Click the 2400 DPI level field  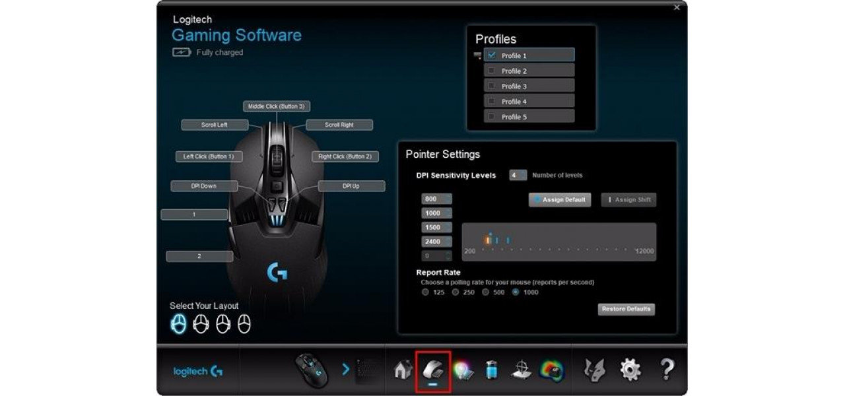pos(437,242)
